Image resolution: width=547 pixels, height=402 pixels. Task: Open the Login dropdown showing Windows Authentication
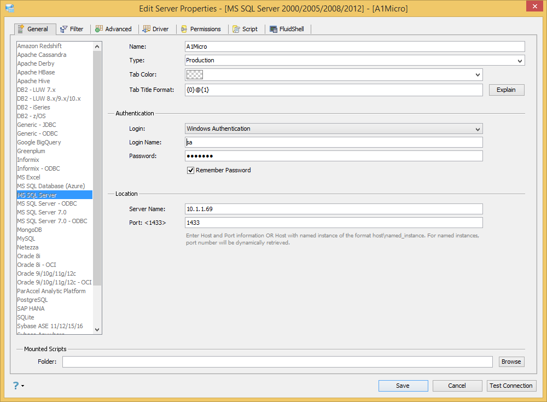point(334,129)
